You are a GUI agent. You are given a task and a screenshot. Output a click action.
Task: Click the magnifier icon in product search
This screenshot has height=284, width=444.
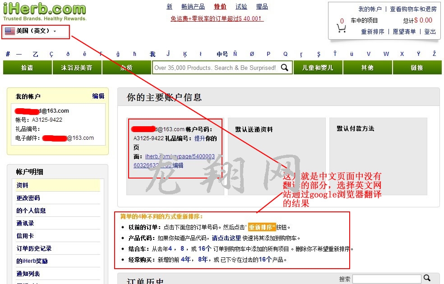pyautogui.click(x=285, y=68)
